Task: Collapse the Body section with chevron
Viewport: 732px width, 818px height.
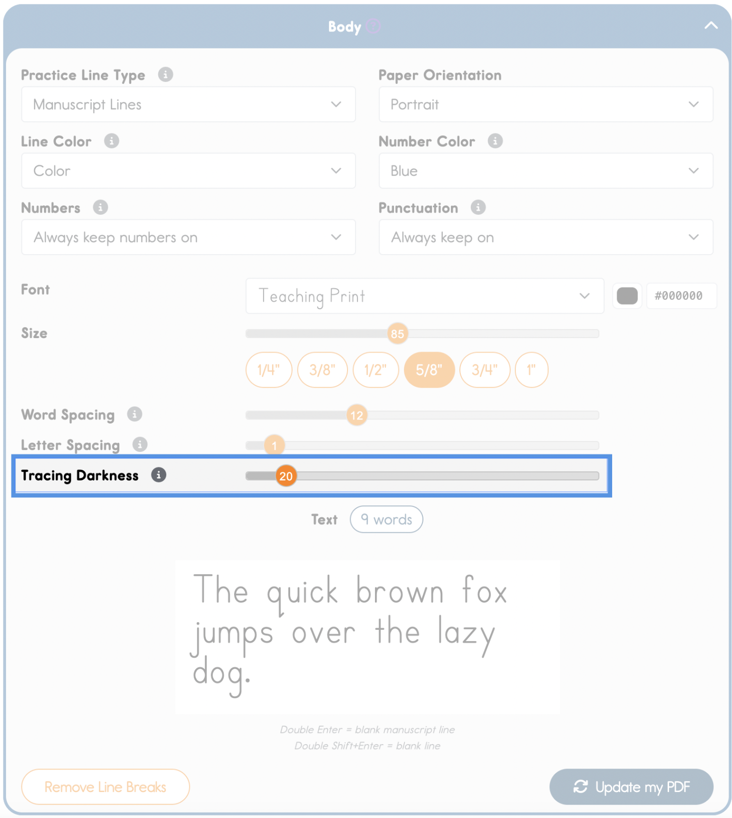Action: 711,25
